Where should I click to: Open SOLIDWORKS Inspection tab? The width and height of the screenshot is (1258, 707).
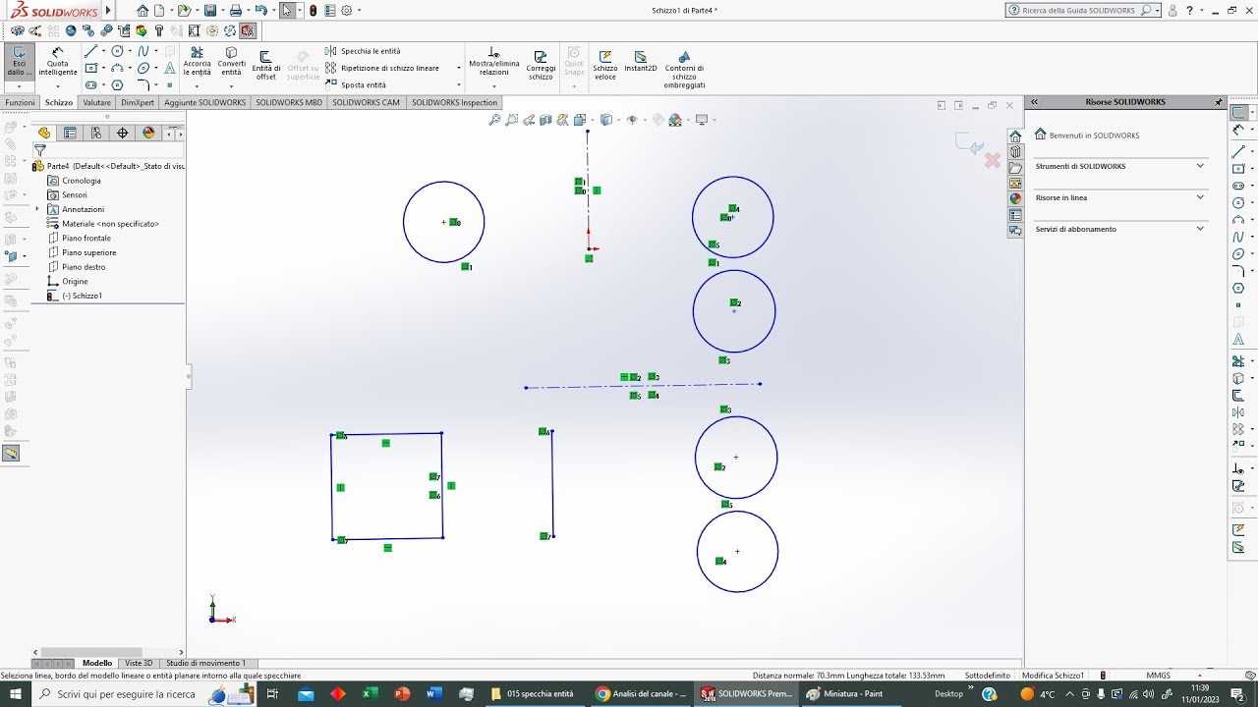point(454,102)
